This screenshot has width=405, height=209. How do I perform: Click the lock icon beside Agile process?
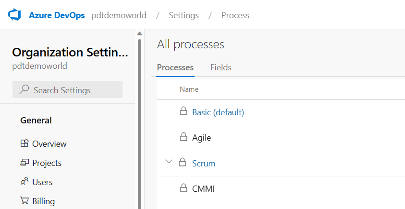click(183, 137)
